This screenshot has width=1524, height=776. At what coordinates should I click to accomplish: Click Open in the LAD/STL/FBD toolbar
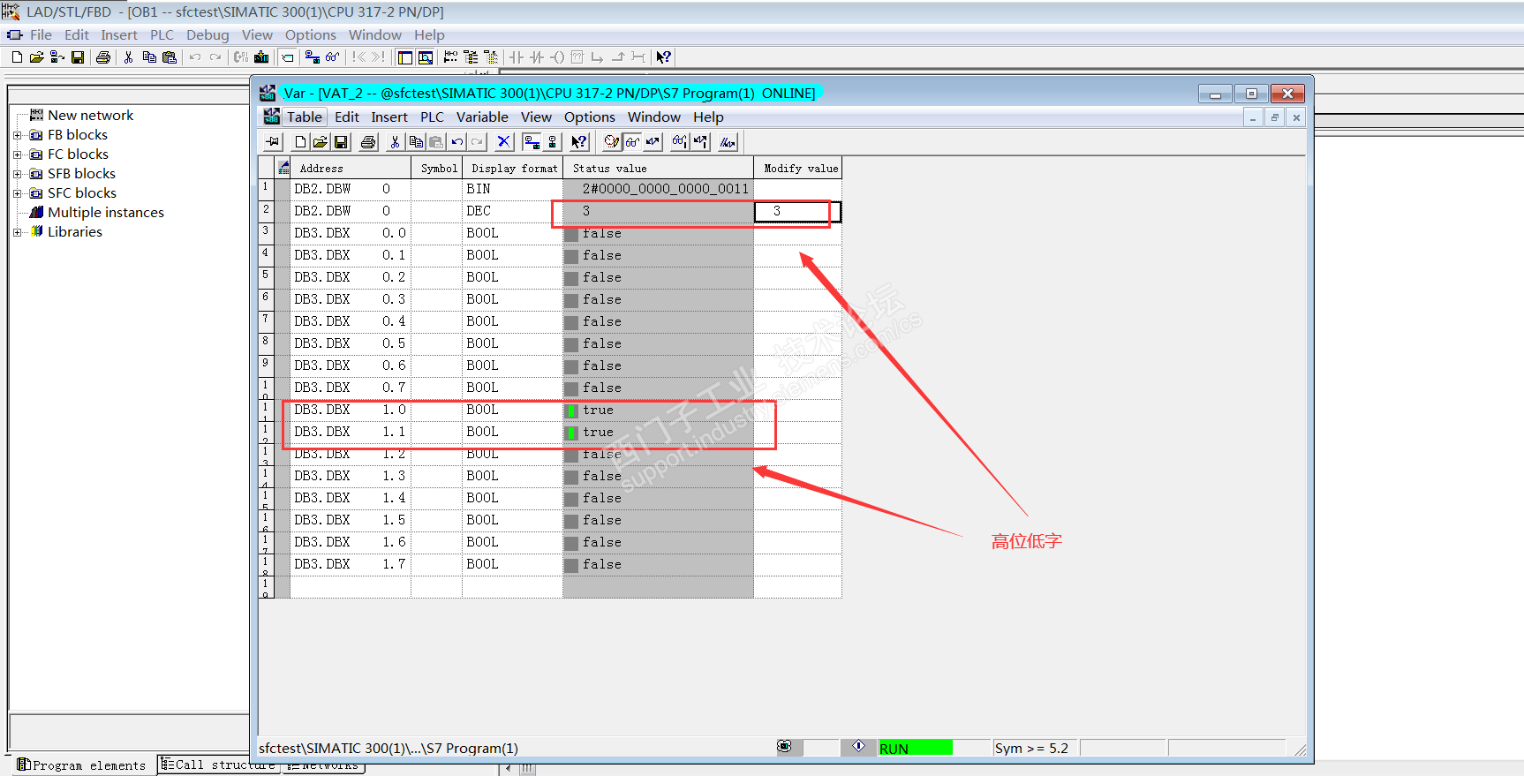tap(36, 57)
